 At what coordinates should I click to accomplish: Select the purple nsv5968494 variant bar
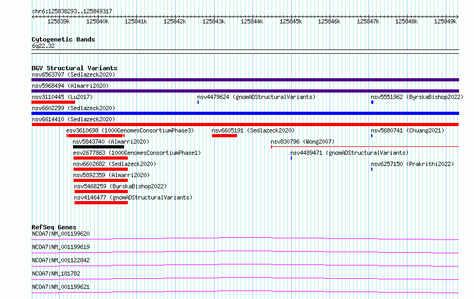245,91
